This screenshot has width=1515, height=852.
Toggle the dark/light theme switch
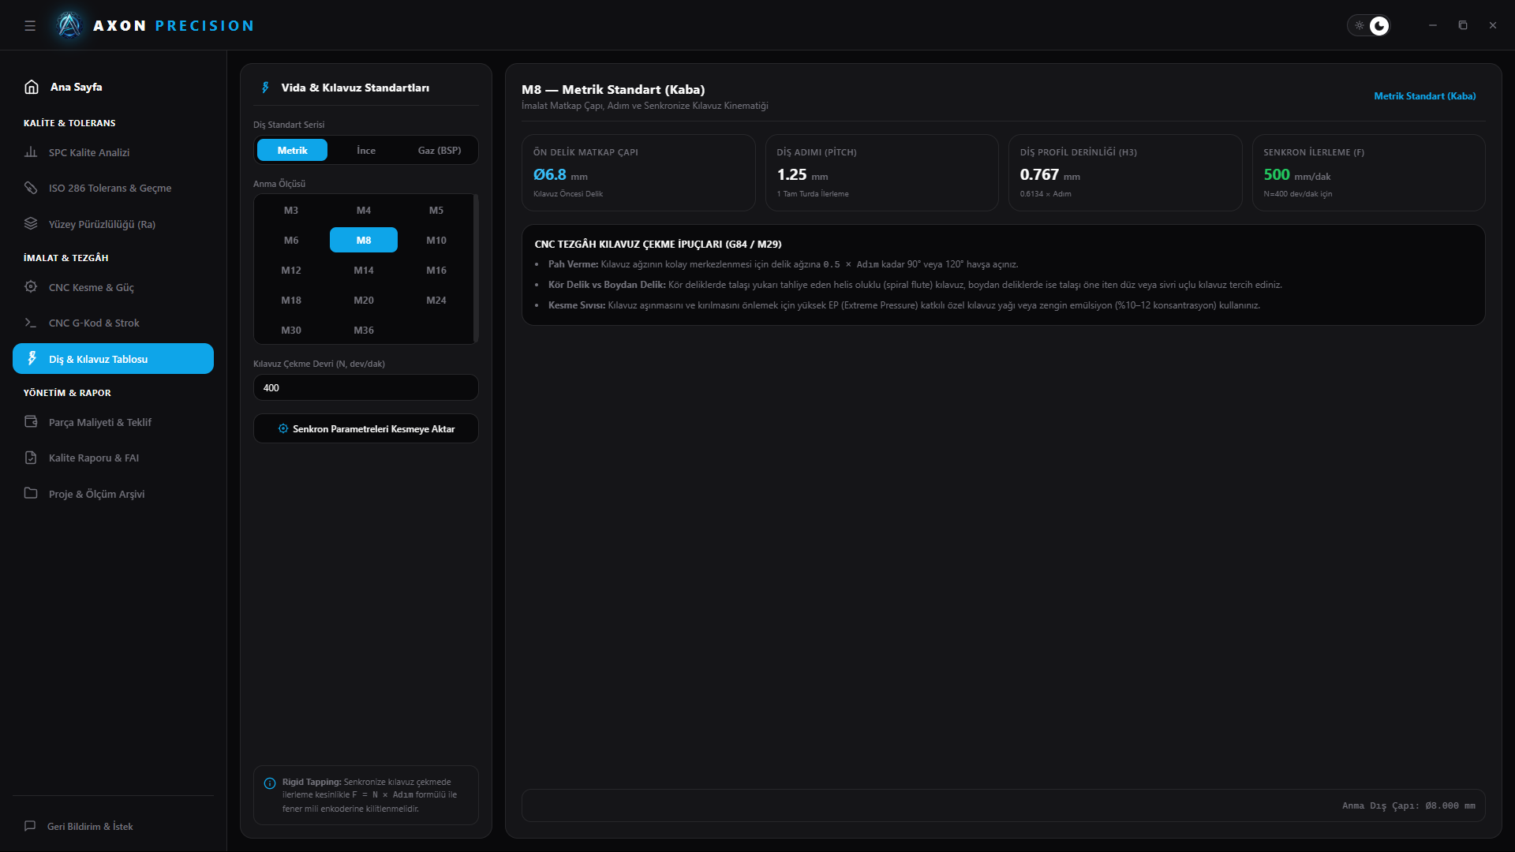(1368, 25)
